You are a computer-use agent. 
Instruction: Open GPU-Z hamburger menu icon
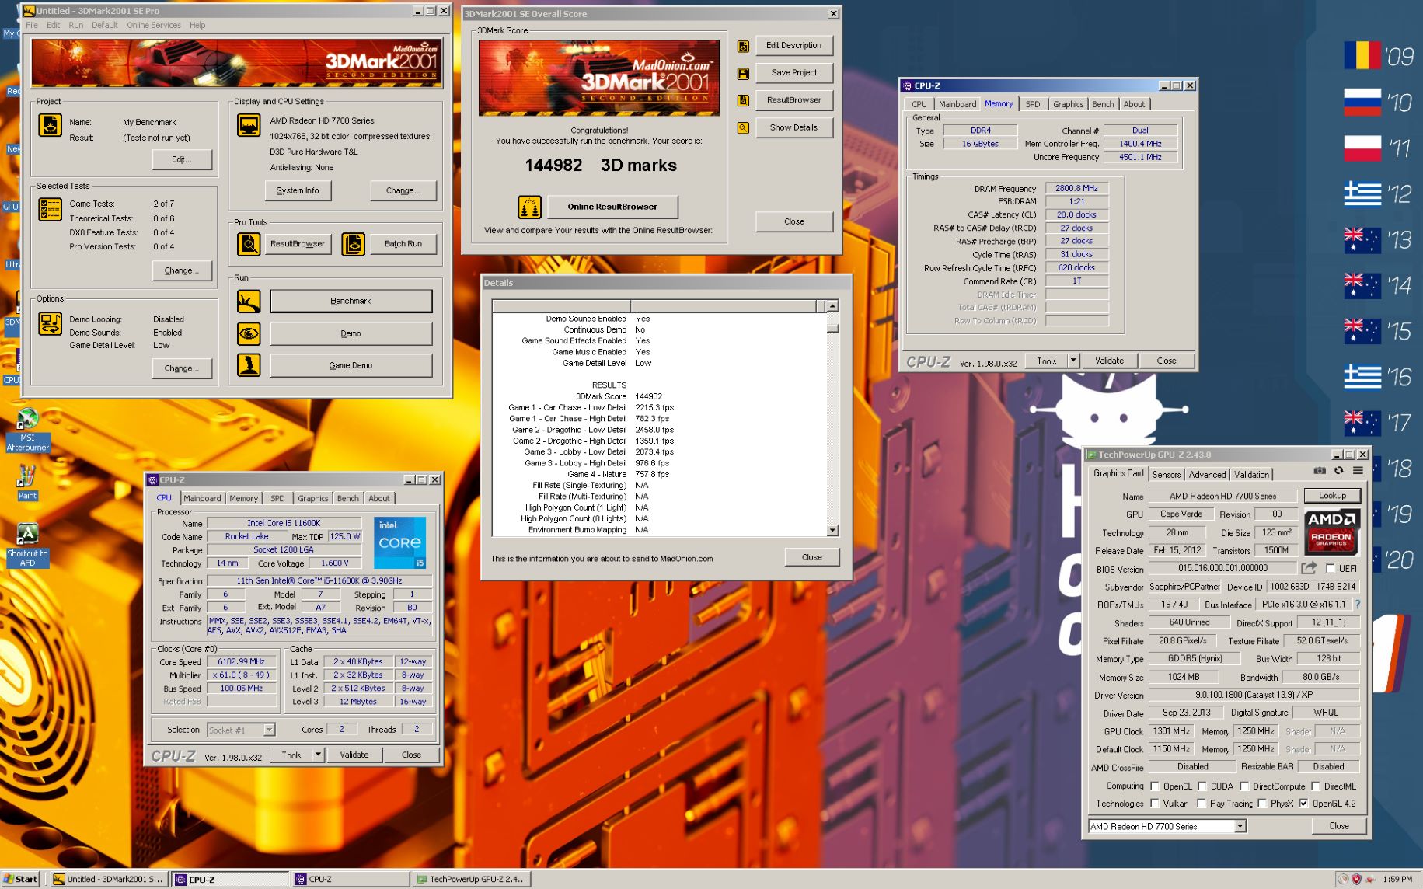tap(1358, 471)
